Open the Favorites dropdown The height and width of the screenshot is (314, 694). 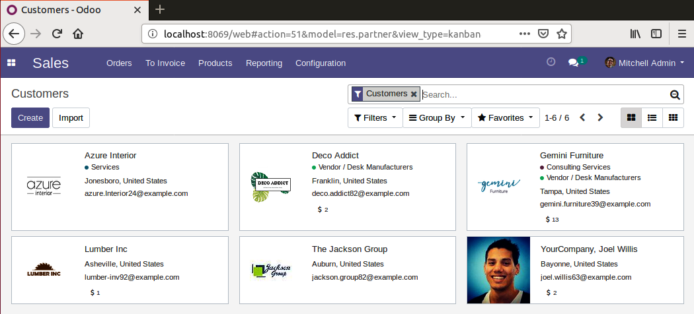(x=506, y=118)
